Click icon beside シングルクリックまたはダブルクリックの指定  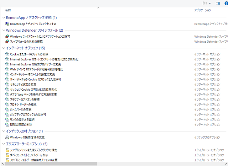(x=7, y=150)
